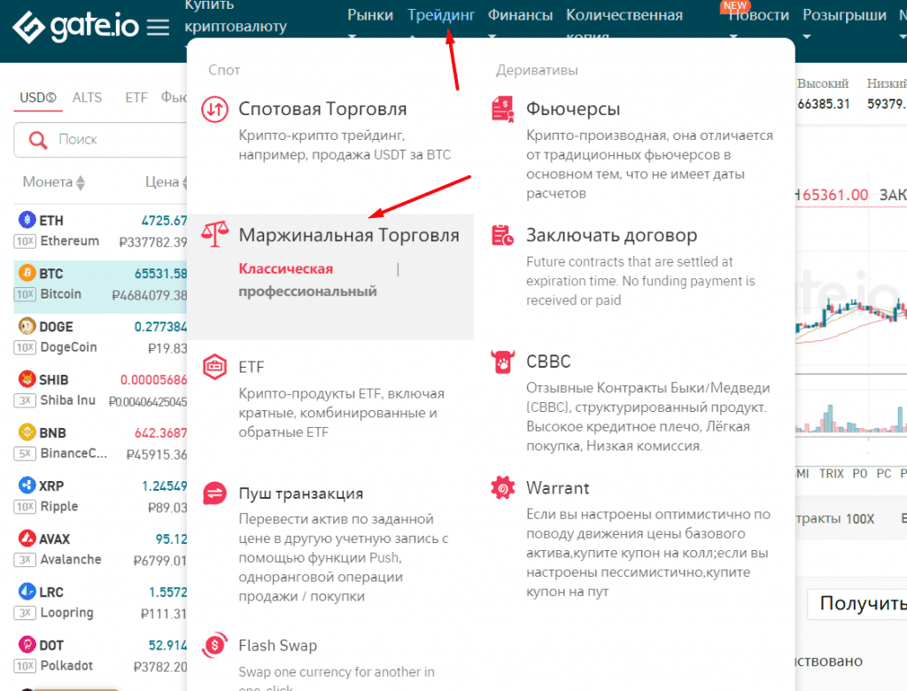Open Маржинальная Торговля
Viewport: 907px width, 691px height.
coord(349,235)
